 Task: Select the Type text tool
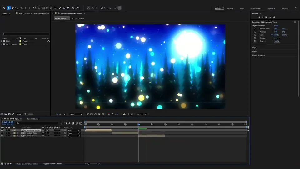pyautogui.click(x=55, y=8)
